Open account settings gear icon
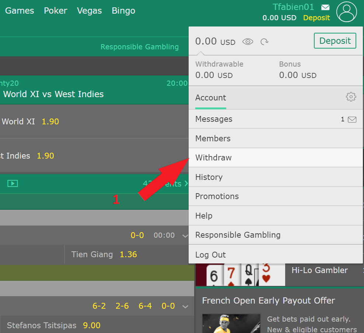The width and height of the screenshot is (364, 333). (351, 97)
